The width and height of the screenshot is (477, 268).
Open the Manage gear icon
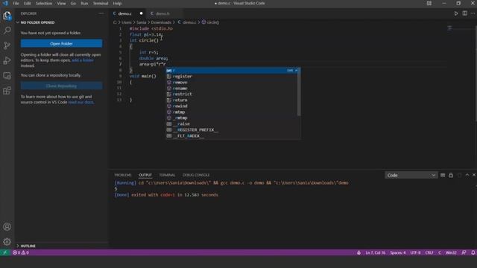coord(7,241)
